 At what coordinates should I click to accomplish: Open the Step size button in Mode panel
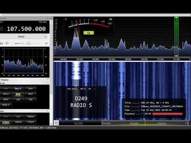18,89
